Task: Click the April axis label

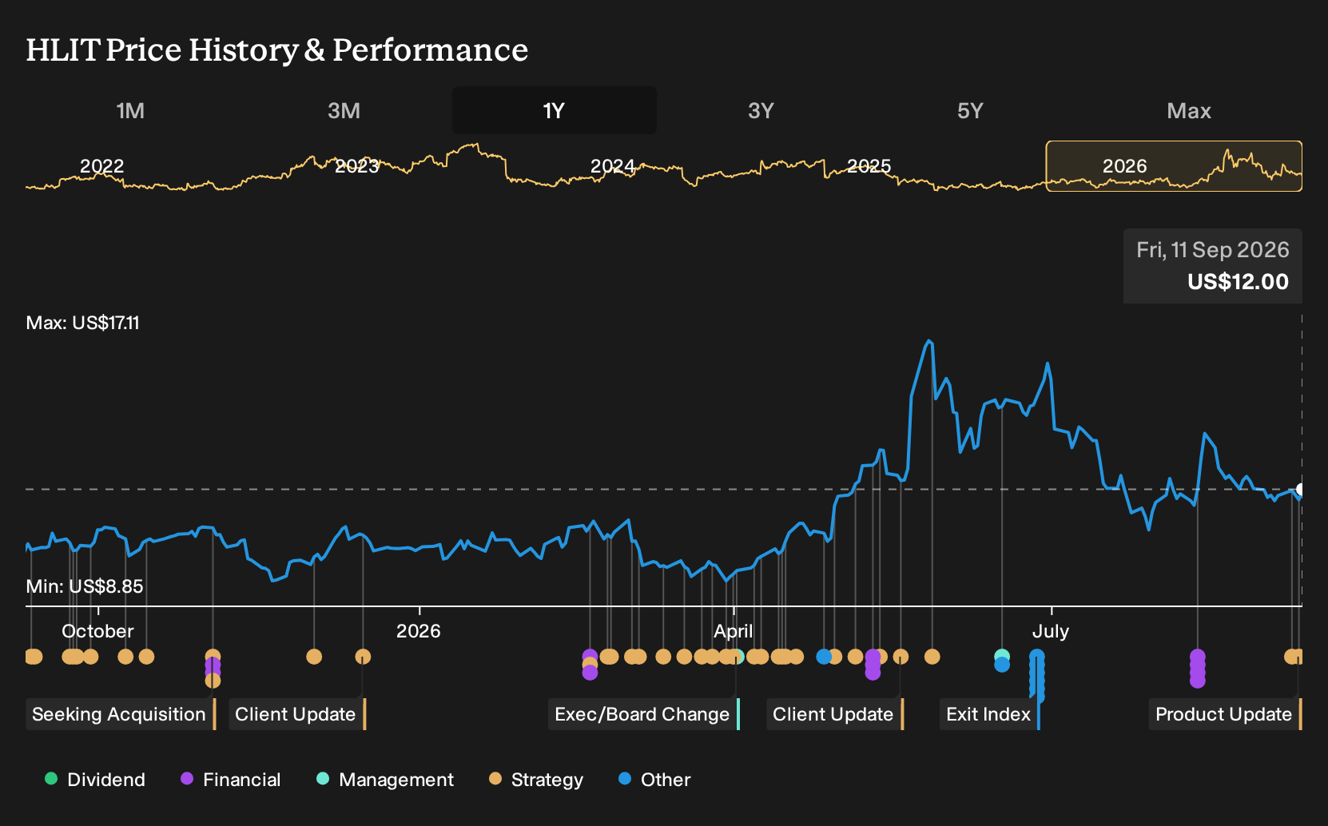Action: coord(734,631)
